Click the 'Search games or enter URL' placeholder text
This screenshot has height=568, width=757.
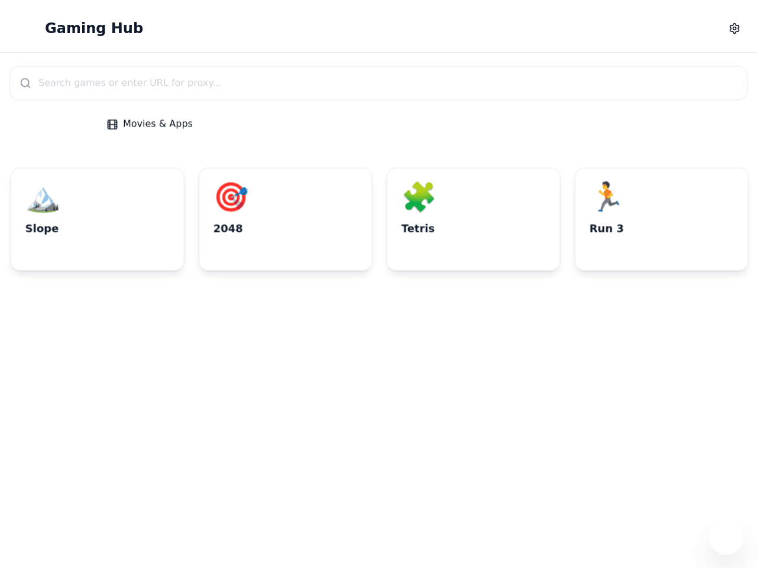(130, 83)
